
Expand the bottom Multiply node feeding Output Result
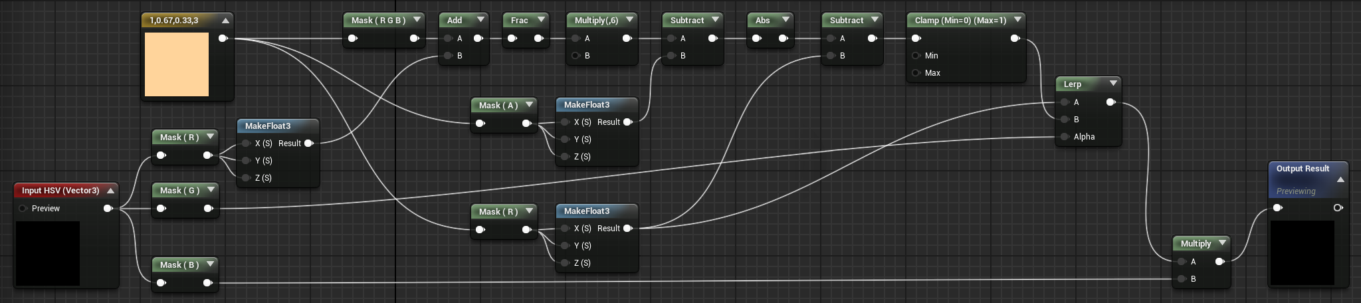click(x=1222, y=243)
